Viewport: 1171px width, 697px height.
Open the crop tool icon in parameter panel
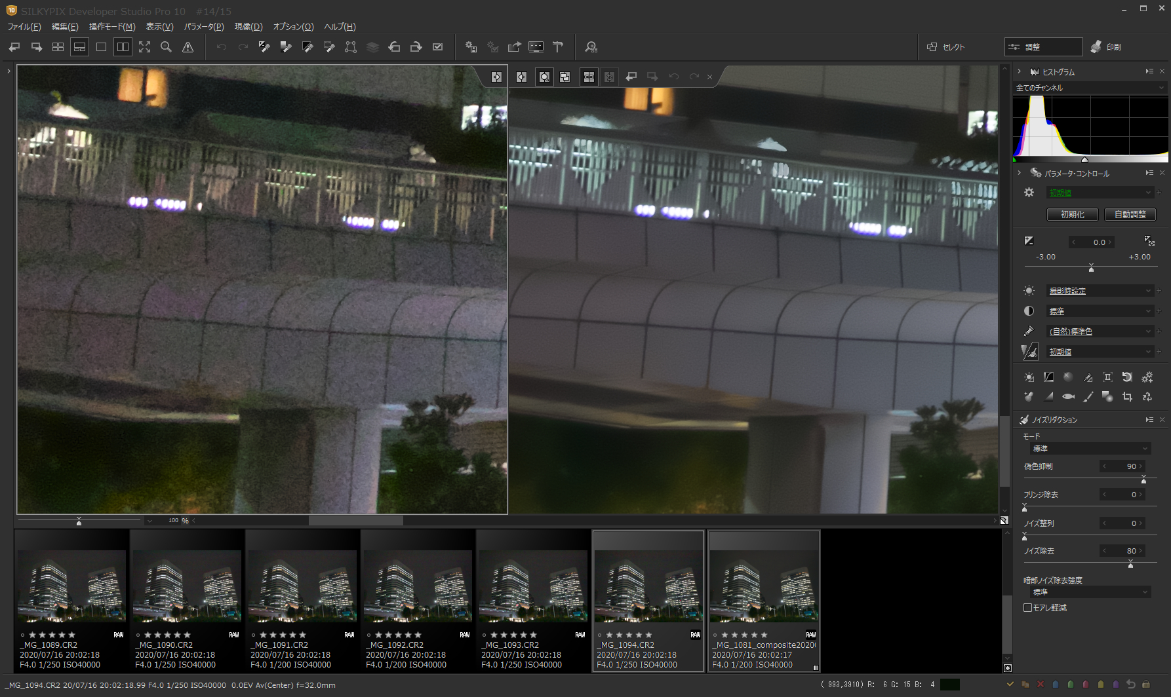pos(1127,396)
